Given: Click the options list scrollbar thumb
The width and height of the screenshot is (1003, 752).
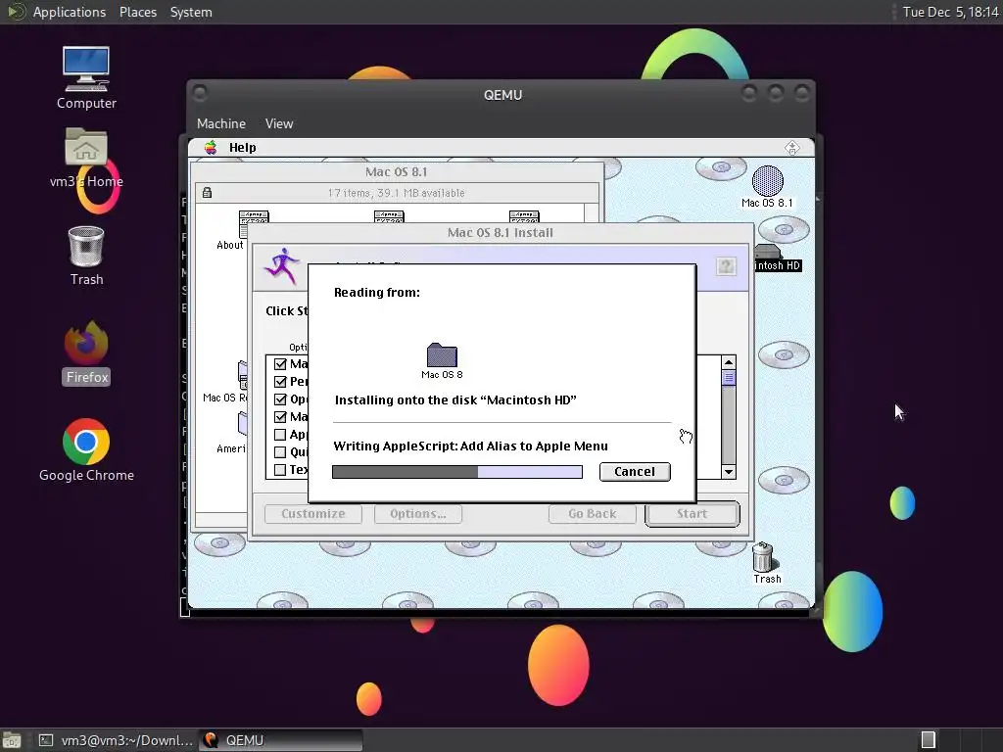Looking at the screenshot, I should [x=729, y=378].
